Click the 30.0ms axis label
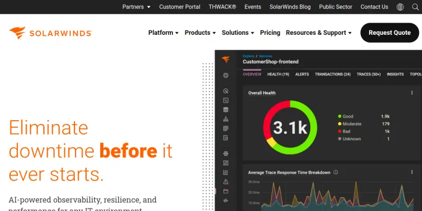Screen dimensions: 422x211 coord(254,182)
